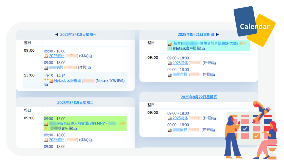Click copy icon after Netask客戶服務 label

[203, 49]
